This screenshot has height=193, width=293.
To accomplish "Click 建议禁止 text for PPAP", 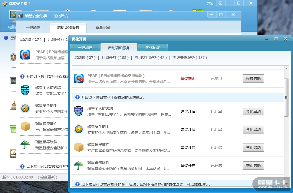I will coord(188,79).
